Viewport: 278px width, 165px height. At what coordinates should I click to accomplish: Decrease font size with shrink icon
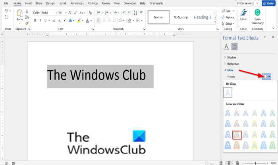click(75, 13)
